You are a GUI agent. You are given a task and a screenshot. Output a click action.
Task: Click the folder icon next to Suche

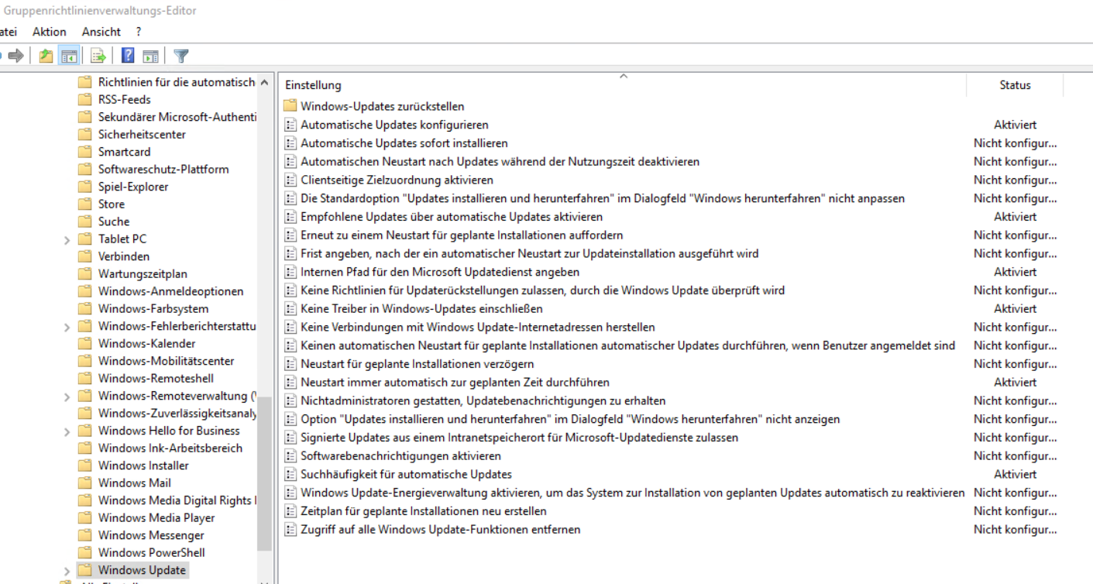click(85, 222)
